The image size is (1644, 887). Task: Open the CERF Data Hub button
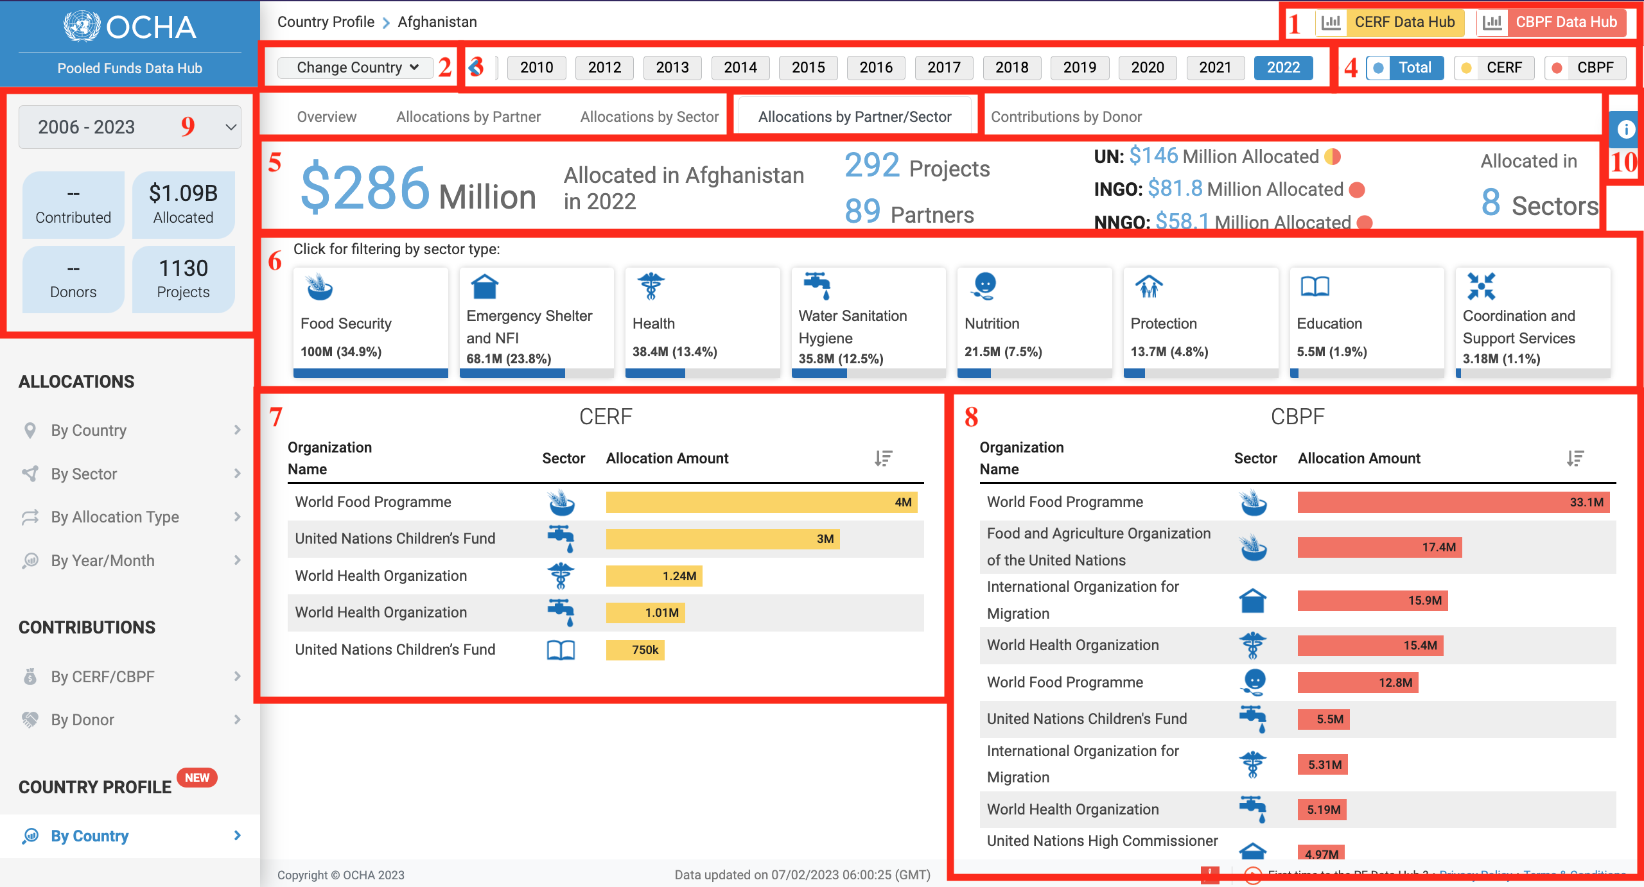[x=1390, y=22]
